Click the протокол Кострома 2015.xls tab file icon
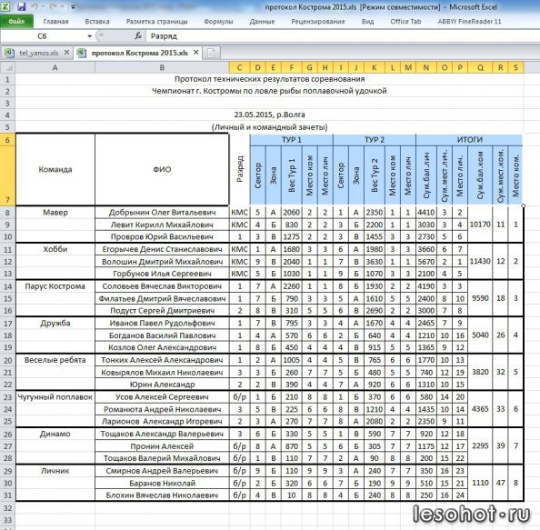Screen dimensions: 540x530 point(82,53)
